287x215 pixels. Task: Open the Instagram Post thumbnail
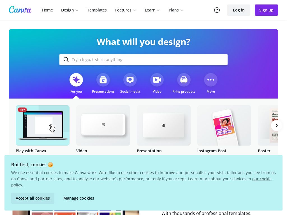click(x=224, y=125)
